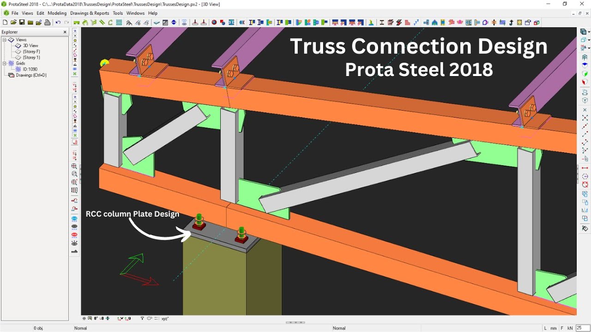Viewport: 591px width, 332px height.
Task: Click the green shield icon in right toolbar
Action: point(585,74)
